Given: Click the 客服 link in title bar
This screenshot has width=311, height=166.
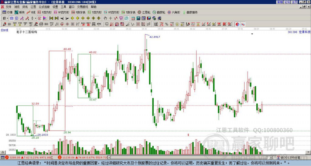Looking at the screenshot, I should pos(280,2).
